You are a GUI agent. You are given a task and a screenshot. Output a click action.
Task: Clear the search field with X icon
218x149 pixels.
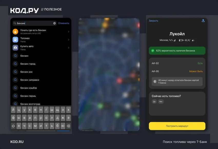coord(54,23)
